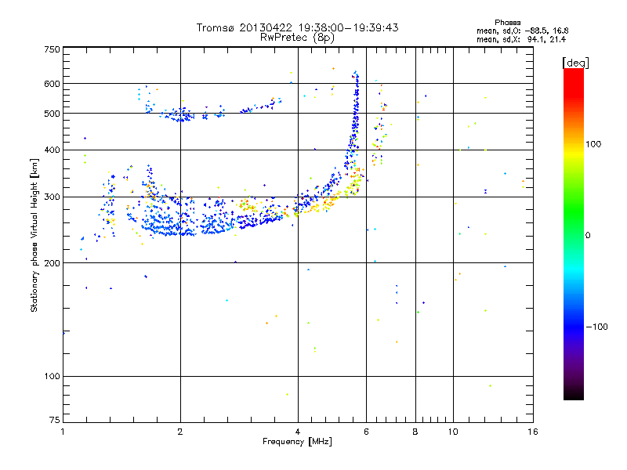This screenshot has height=470, width=627.
Task: Click the x-axis tick label '16'
Action: click(533, 432)
